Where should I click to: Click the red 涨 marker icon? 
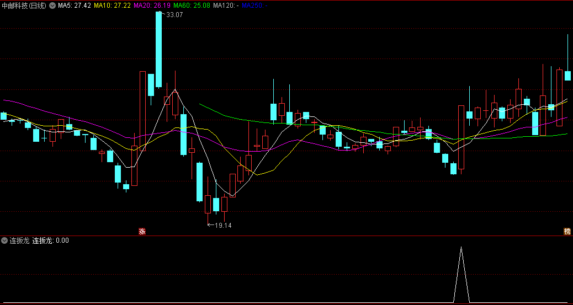pos(142,231)
